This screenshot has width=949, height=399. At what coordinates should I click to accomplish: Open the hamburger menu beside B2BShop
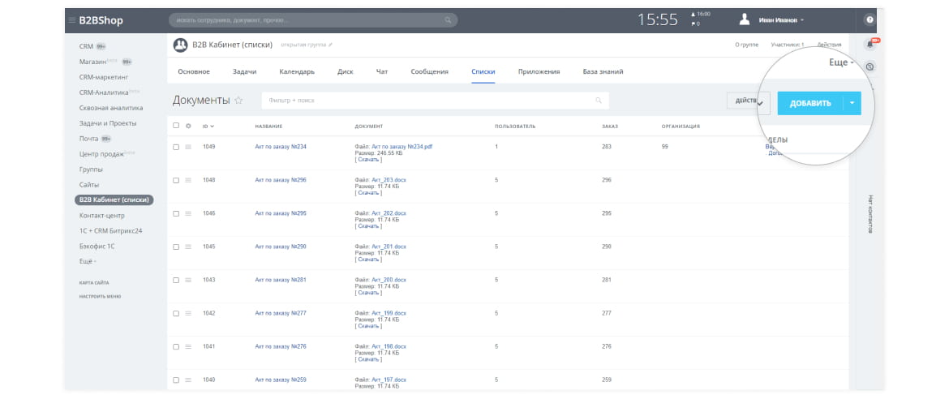tap(72, 20)
